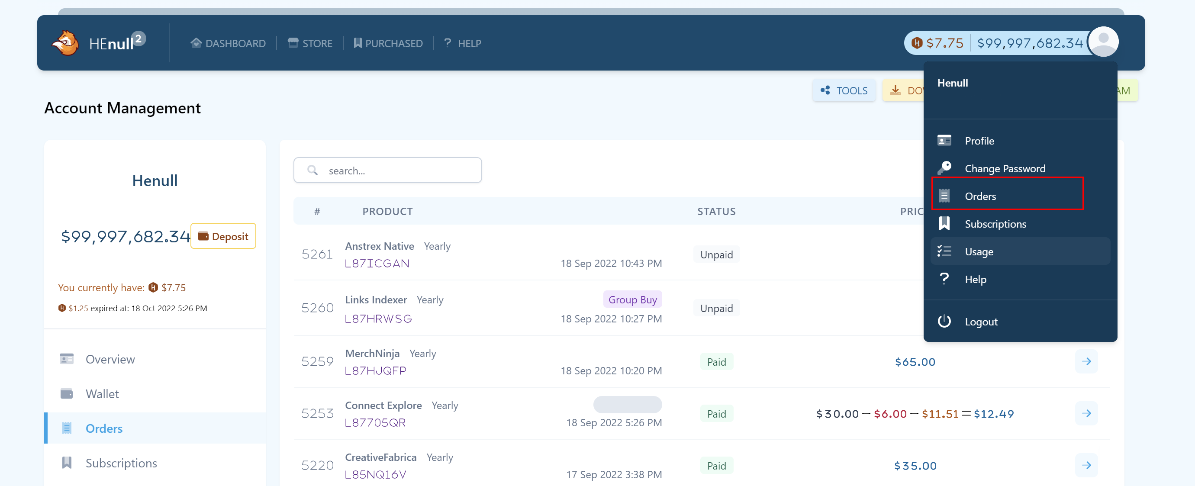Open Subscriptions in the account sidebar
This screenshot has width=1195, height=486.
tap(155, 463)
